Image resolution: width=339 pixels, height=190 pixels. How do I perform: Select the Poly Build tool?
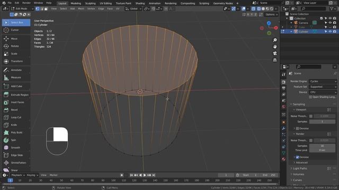(x=16, y=132)
